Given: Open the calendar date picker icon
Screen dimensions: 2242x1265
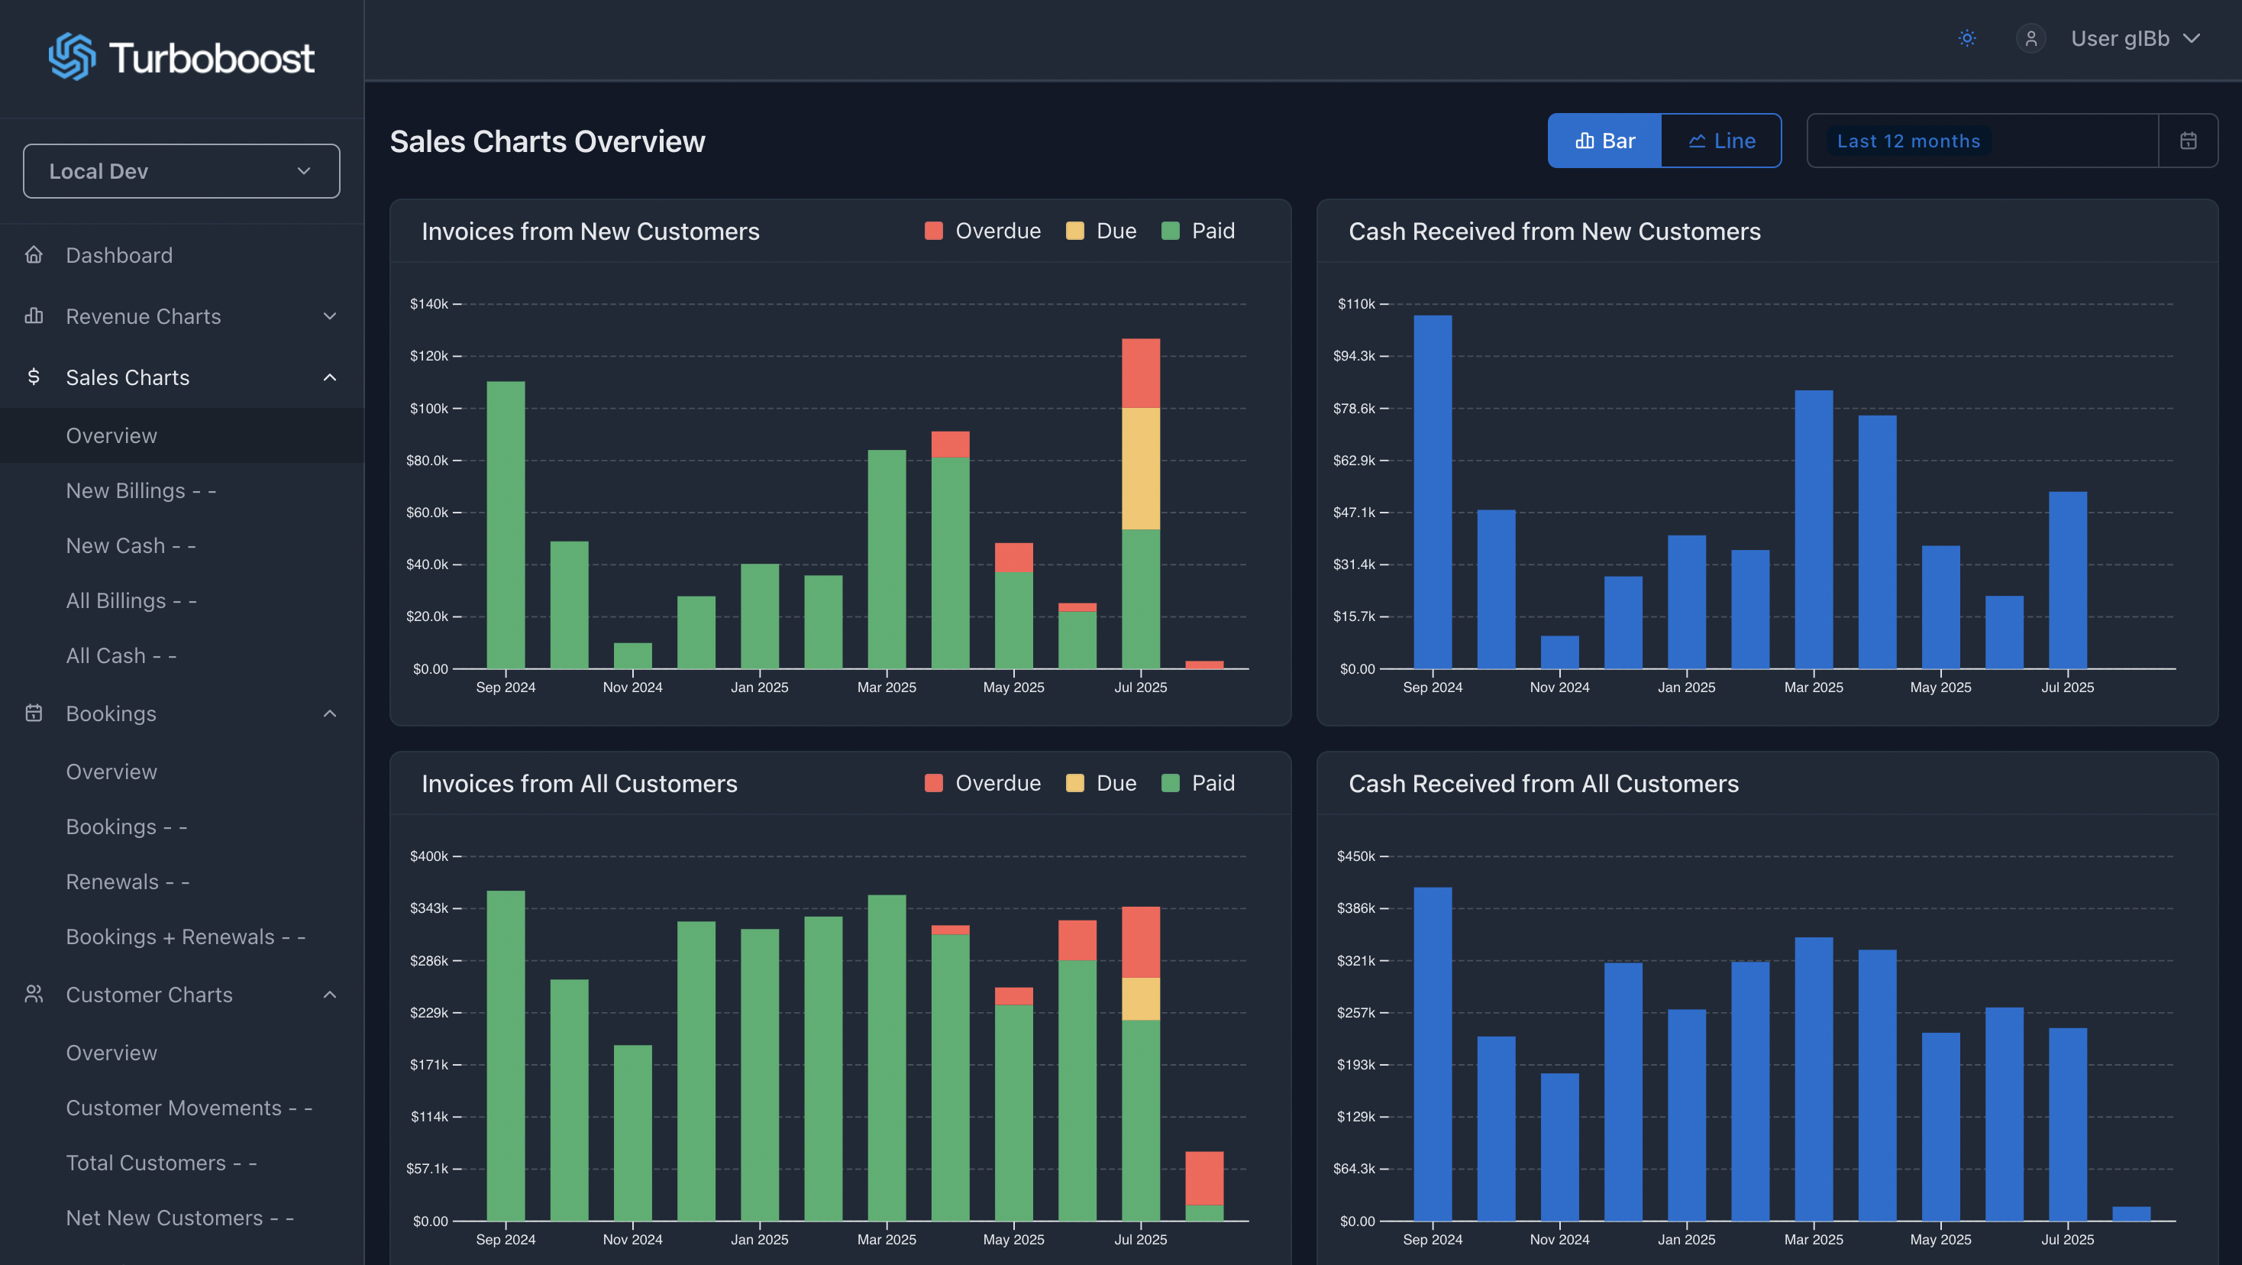Looking at the screenshot, I should [x=2188, y=141].
